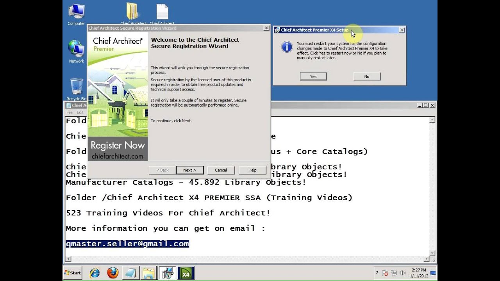Open Windows Explorer from the taskbar
Image resolution: width=500 pixels, height=281 pixels.
pos(149,273)
